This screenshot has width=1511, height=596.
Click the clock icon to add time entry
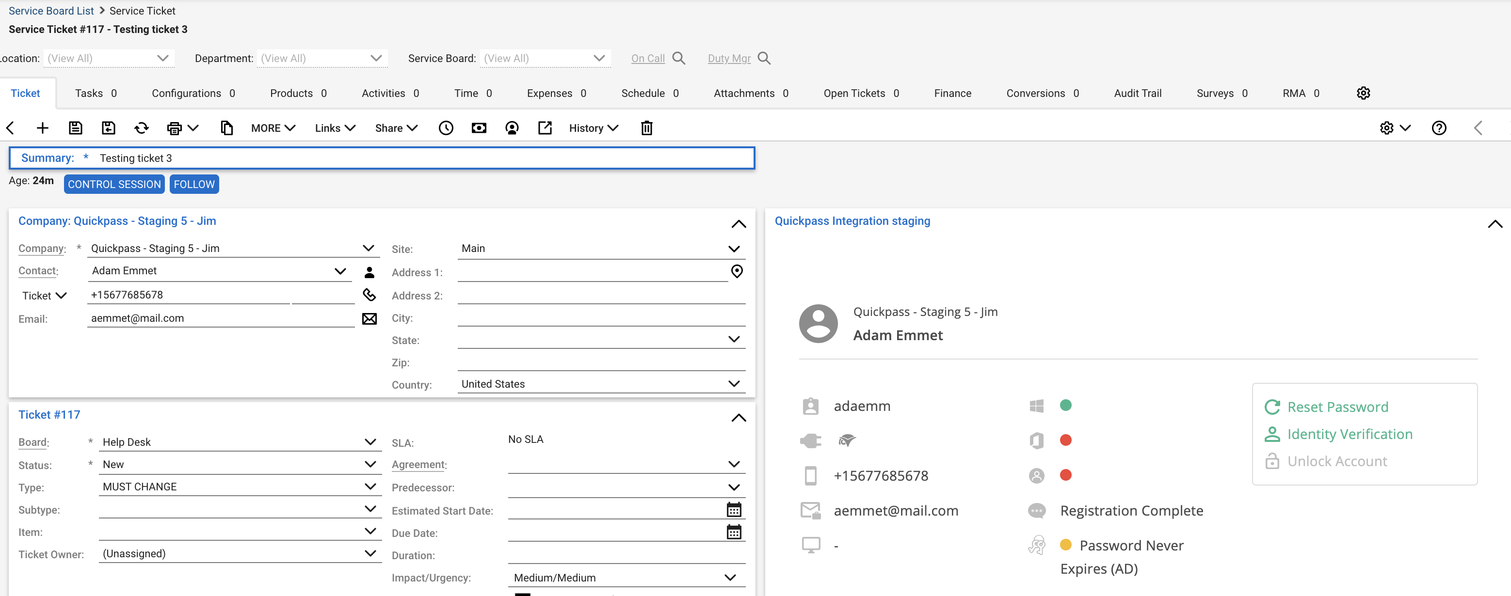[x=446, y=128]
